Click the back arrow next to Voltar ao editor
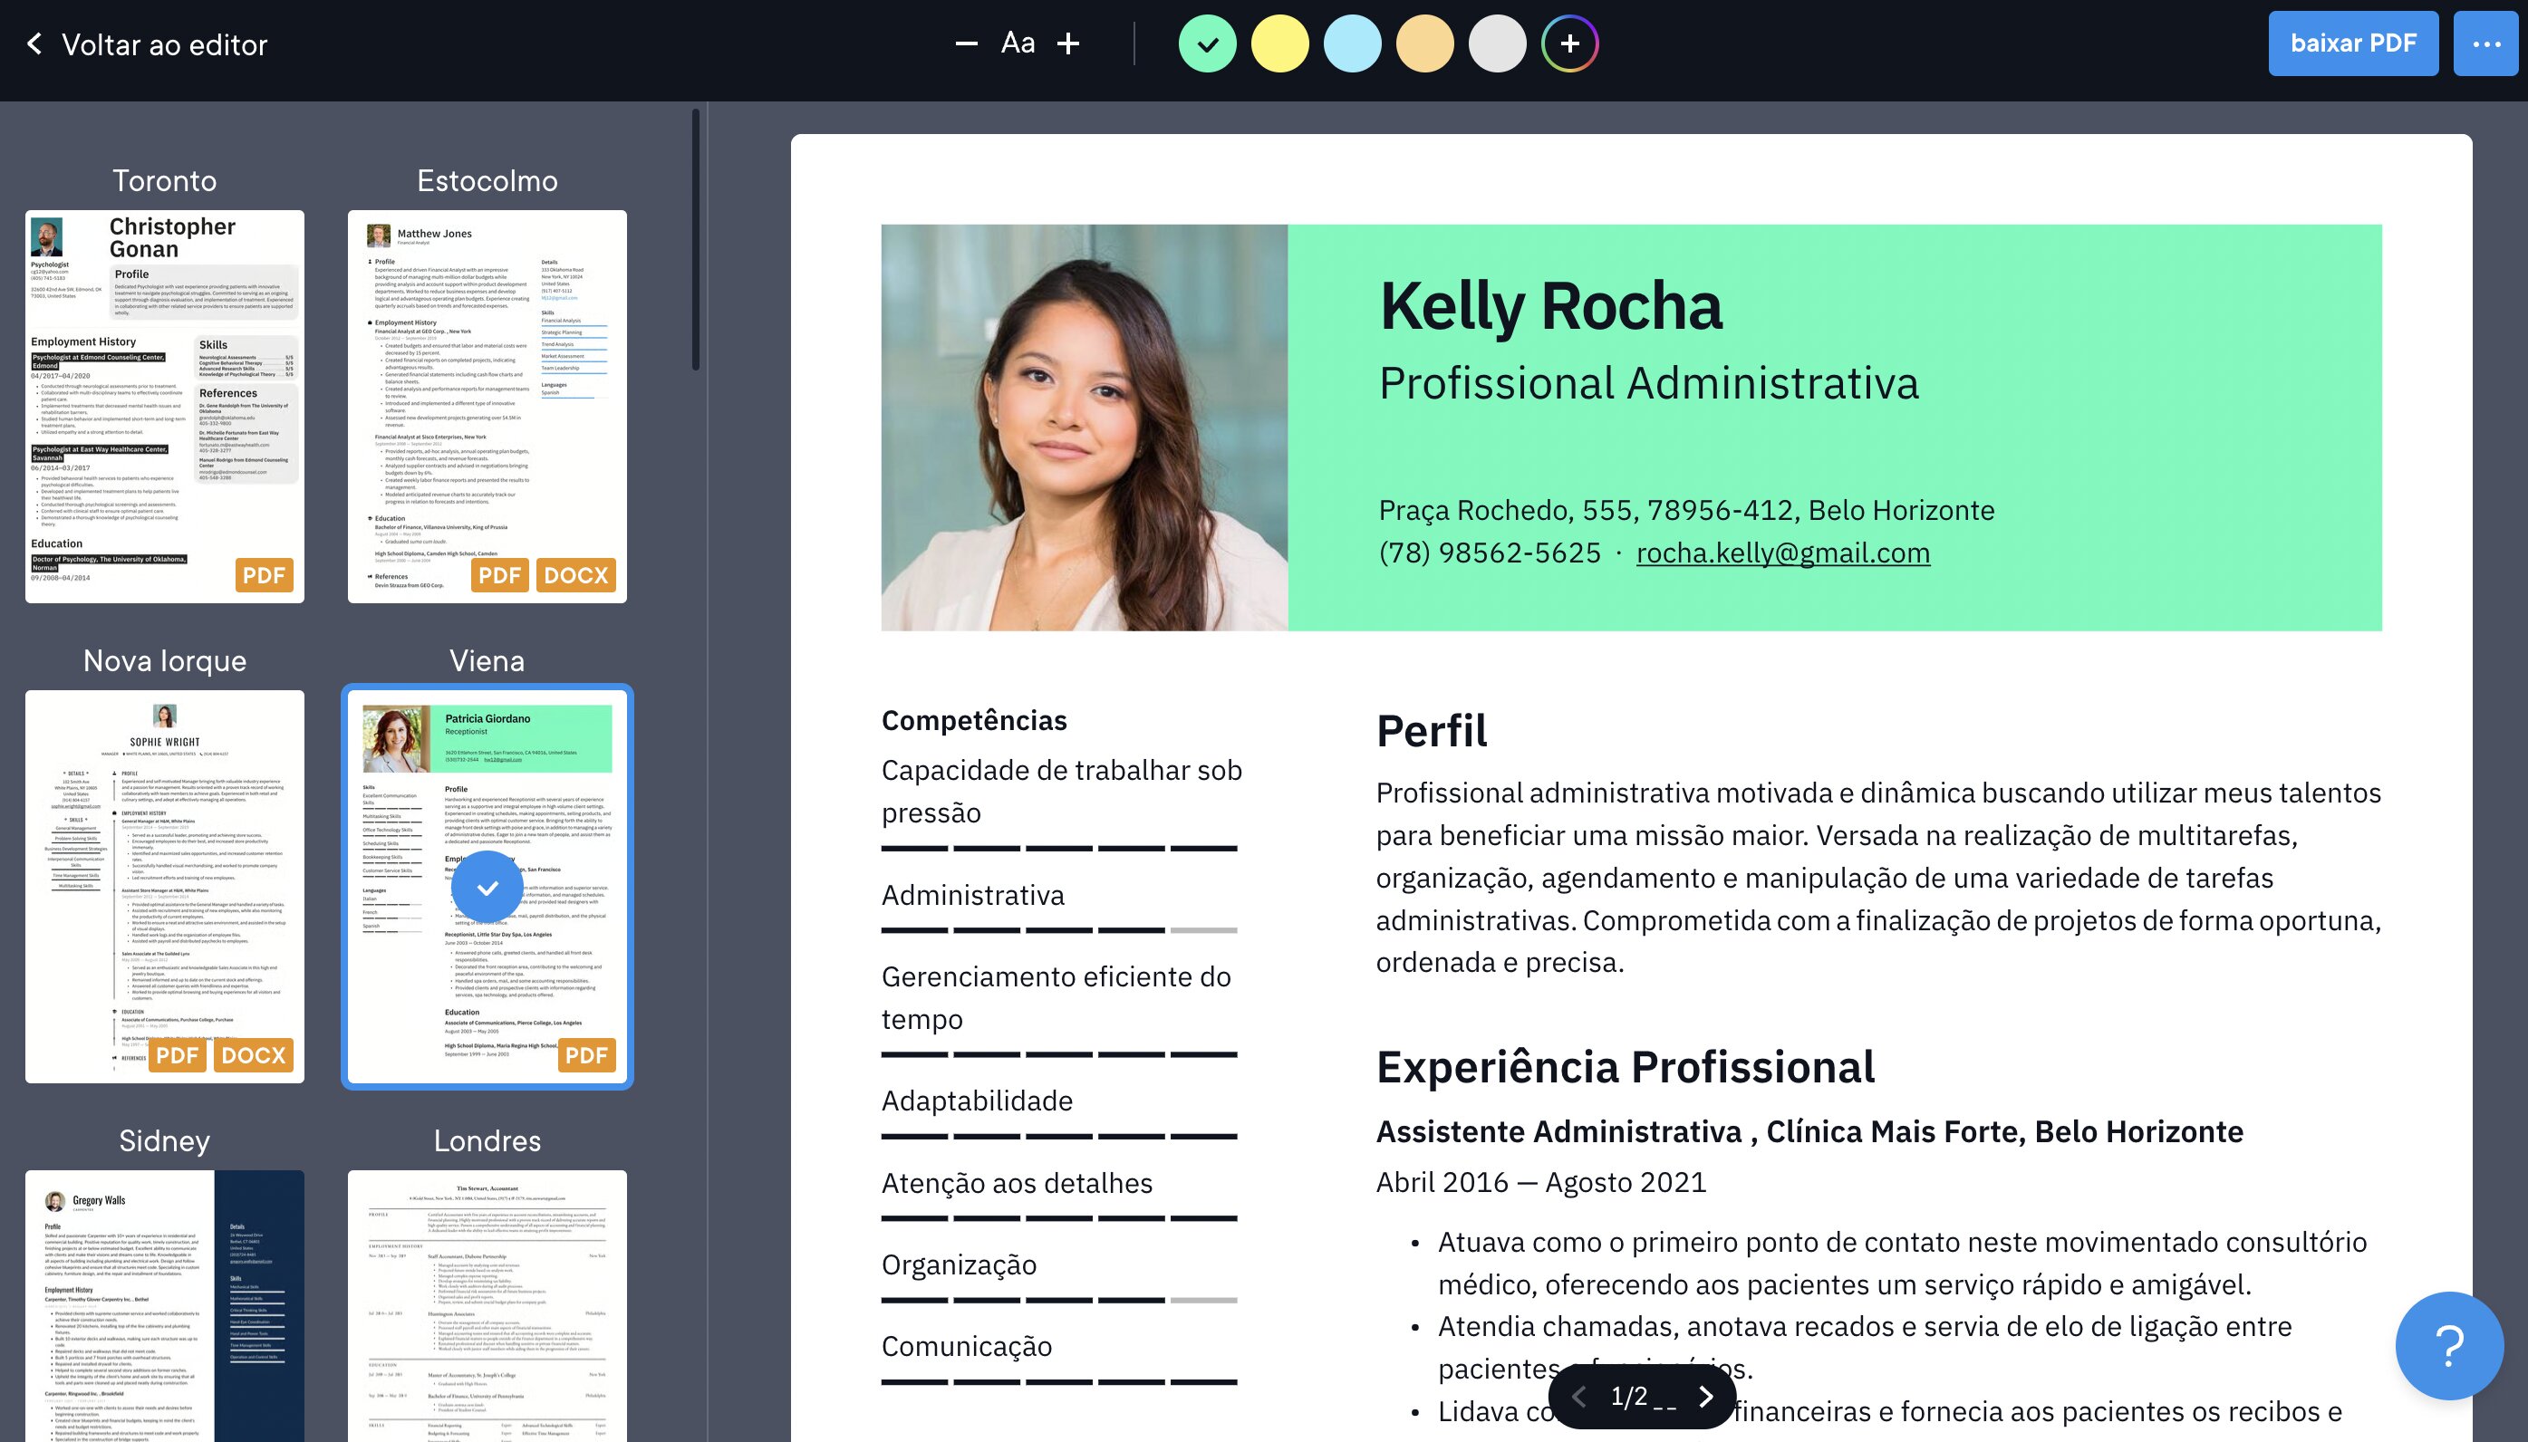 [34, 43]
